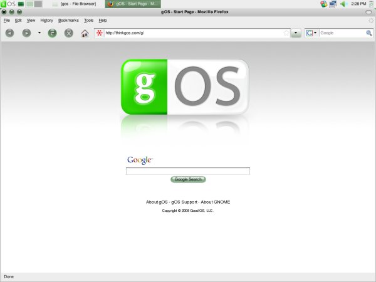Go to the Home page icon
This screenshot has height=282, width=376.
point(85,33)
